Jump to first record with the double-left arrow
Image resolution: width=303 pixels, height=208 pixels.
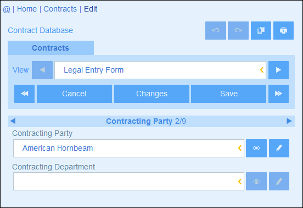point(24,94)
